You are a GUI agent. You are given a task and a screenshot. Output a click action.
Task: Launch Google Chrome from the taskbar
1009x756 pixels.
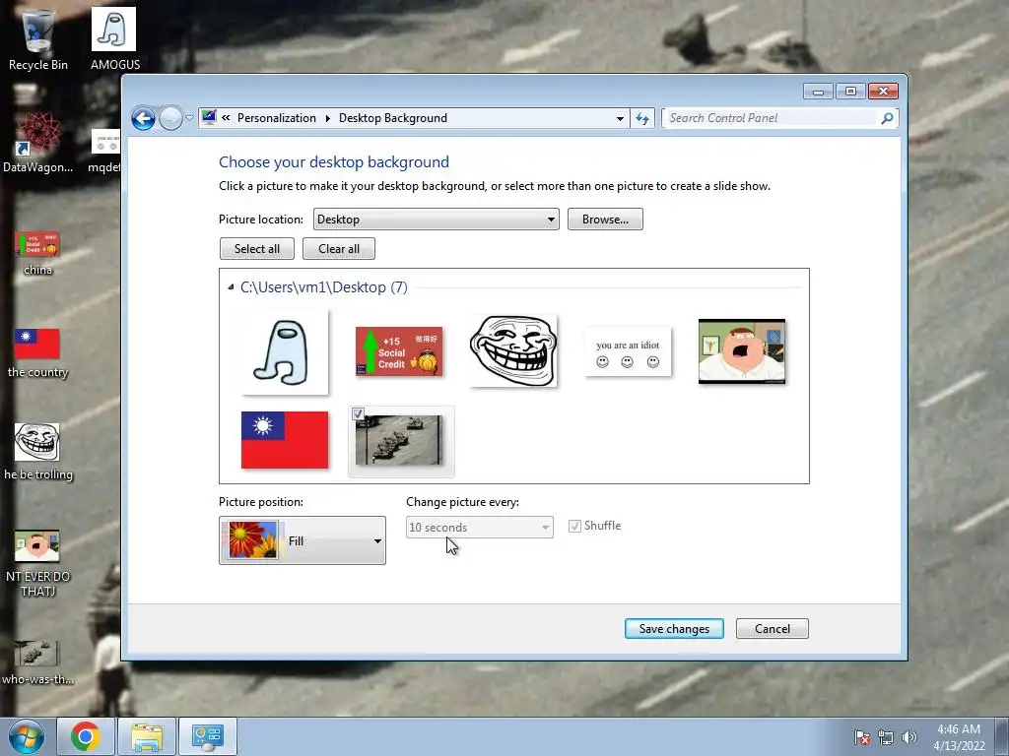86,736
